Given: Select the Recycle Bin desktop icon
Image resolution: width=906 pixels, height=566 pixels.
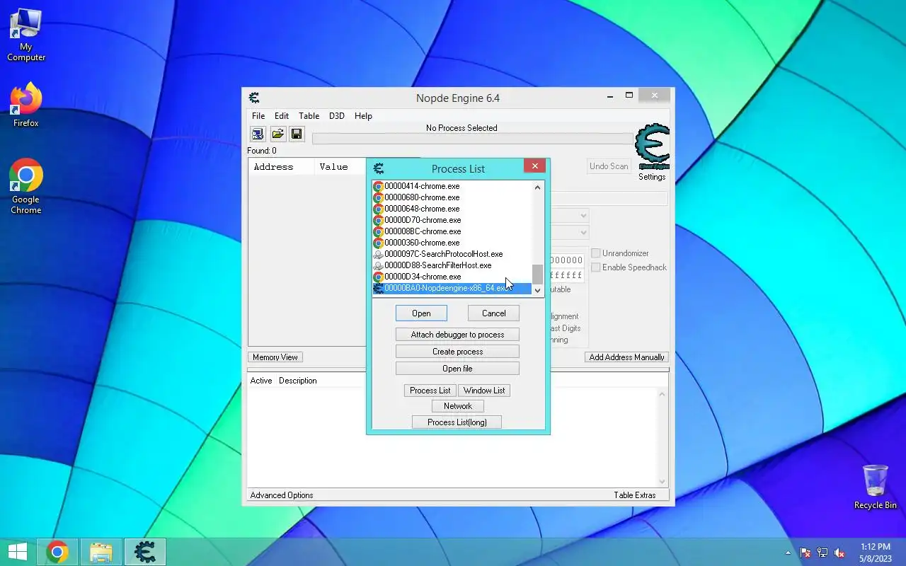Looking at the screenshot, I should 876,487.
